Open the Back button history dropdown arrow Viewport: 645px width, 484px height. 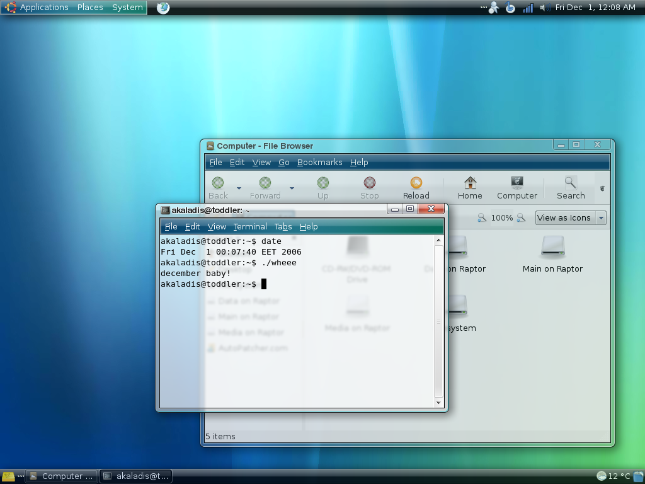pyautogui.click(x=238, y=187)
